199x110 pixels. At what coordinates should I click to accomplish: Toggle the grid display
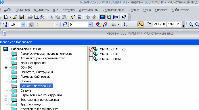pos(114,24)
